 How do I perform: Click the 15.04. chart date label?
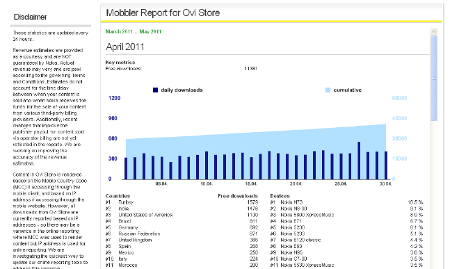[x=251, y=184]
